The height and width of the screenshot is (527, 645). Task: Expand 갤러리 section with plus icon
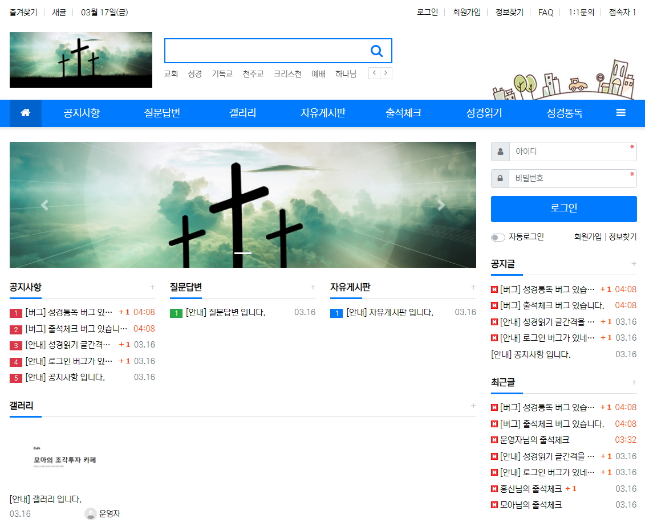point(473,406)
